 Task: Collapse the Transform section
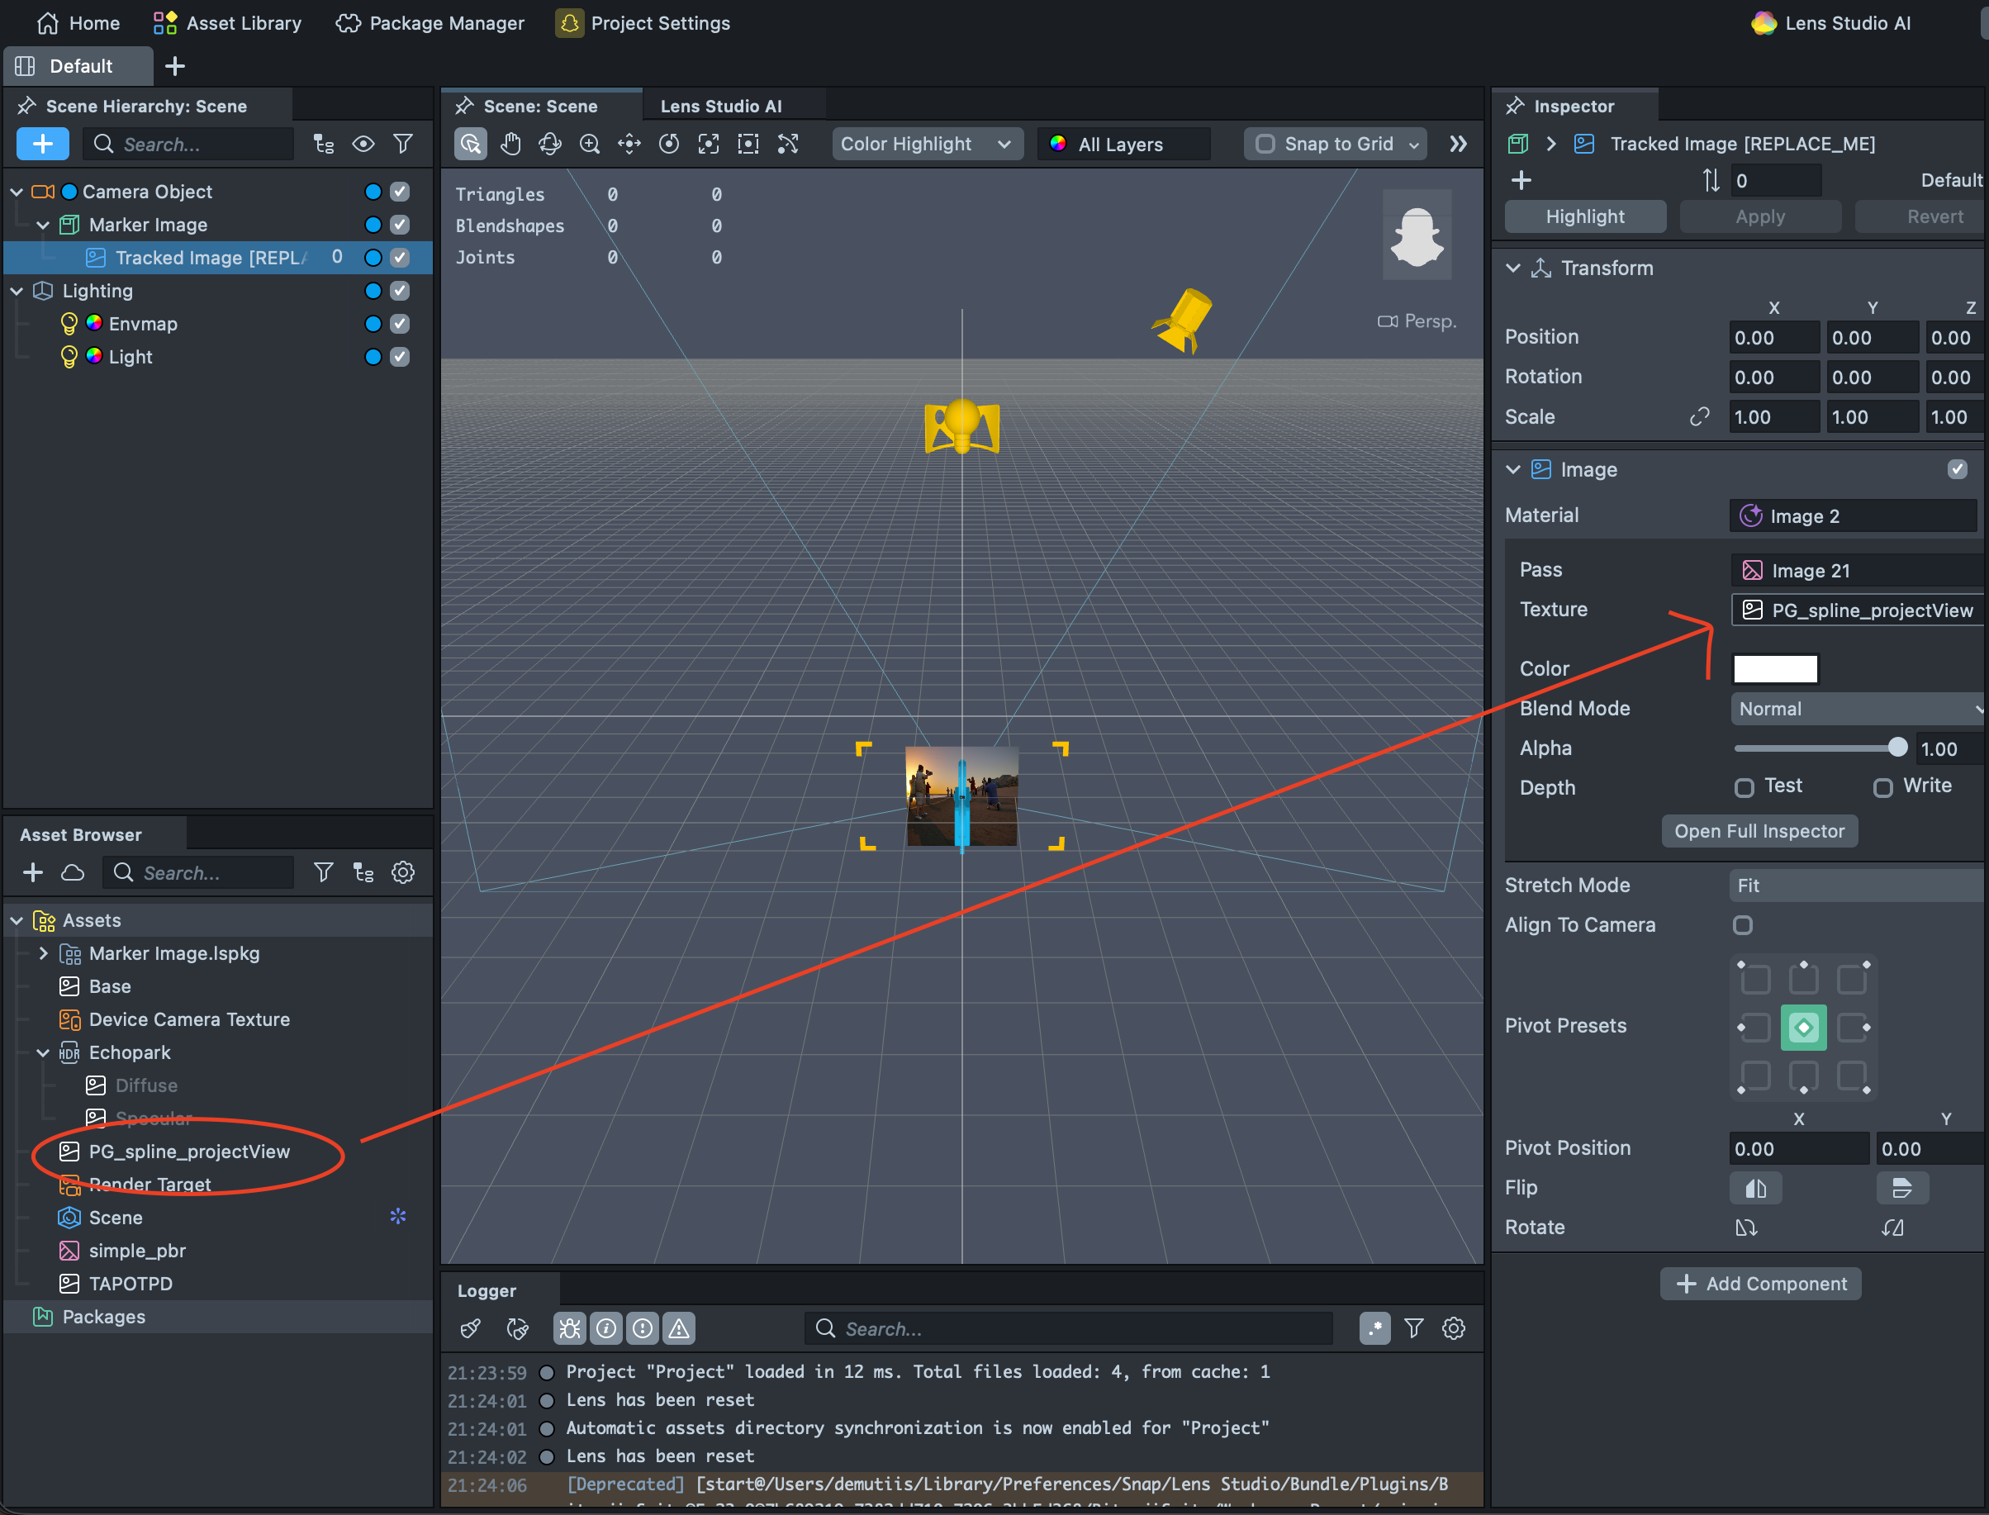pyautogui.click(x=1513, y=268)
